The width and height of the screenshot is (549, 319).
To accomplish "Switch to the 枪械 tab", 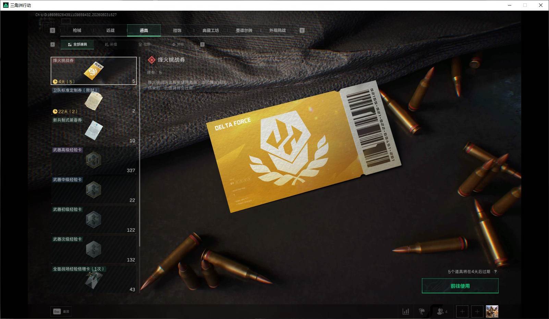I will tap(77, 30).
